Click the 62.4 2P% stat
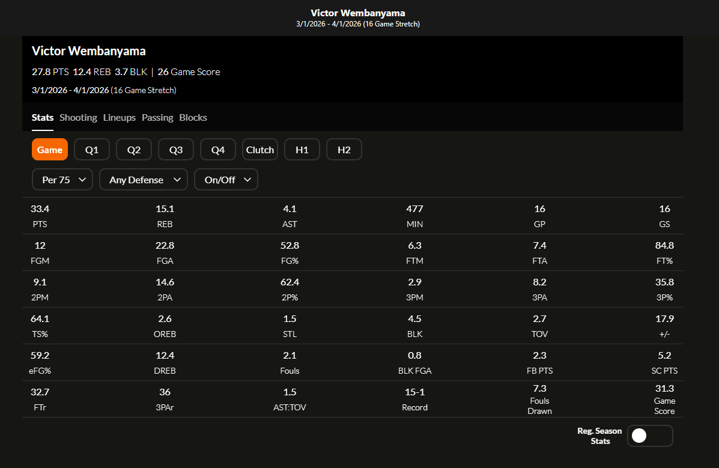The width and height of the screenshot is (719, 468). [290, 290]
